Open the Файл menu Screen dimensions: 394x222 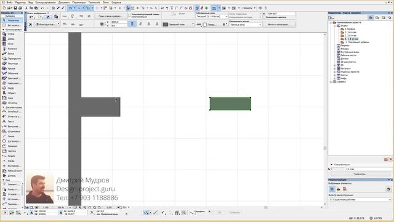(9, 2)
